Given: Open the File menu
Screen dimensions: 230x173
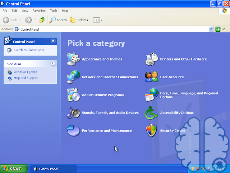Looking at the screenshot, I should click(x=5, y=11).
